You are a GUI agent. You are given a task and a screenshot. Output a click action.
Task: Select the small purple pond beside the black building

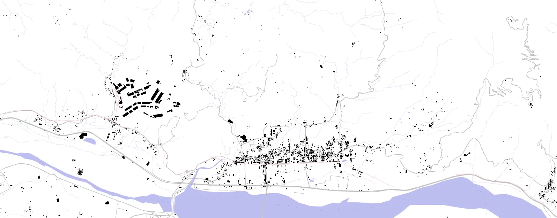pyautogui.click(x=90, y=141)
